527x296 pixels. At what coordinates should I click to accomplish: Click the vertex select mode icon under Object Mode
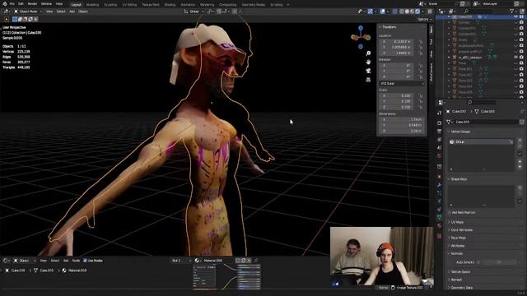click(x=15, y=19)
